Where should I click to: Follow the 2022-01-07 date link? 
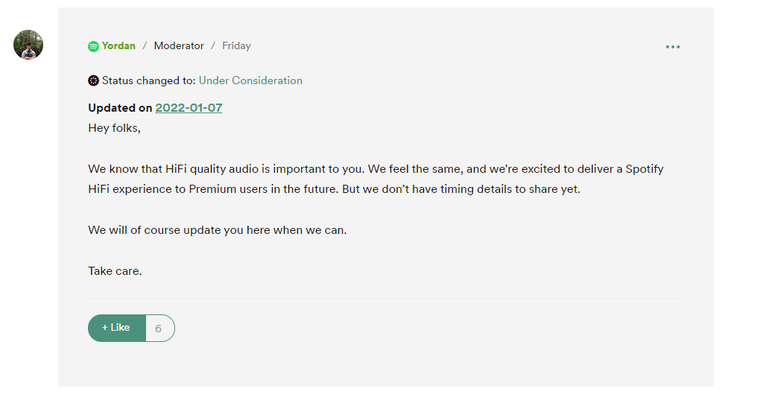click(x=189, y=108)
